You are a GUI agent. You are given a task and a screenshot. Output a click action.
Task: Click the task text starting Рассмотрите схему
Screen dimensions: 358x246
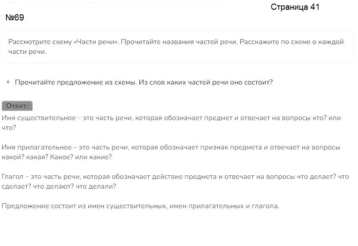(176, 47)
